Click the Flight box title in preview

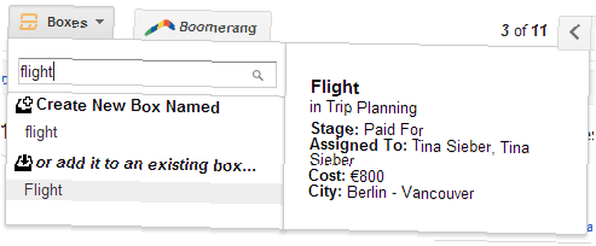coord(335,87)
